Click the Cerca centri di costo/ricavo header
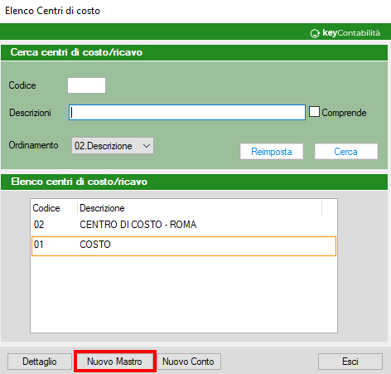This screenshot has height=374, width=391. click(76, 52)
